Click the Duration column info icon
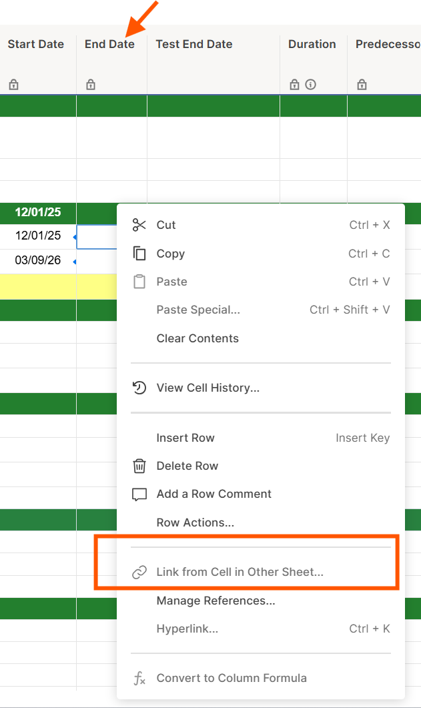Screen dimensions: 421x708 [310, 85]
